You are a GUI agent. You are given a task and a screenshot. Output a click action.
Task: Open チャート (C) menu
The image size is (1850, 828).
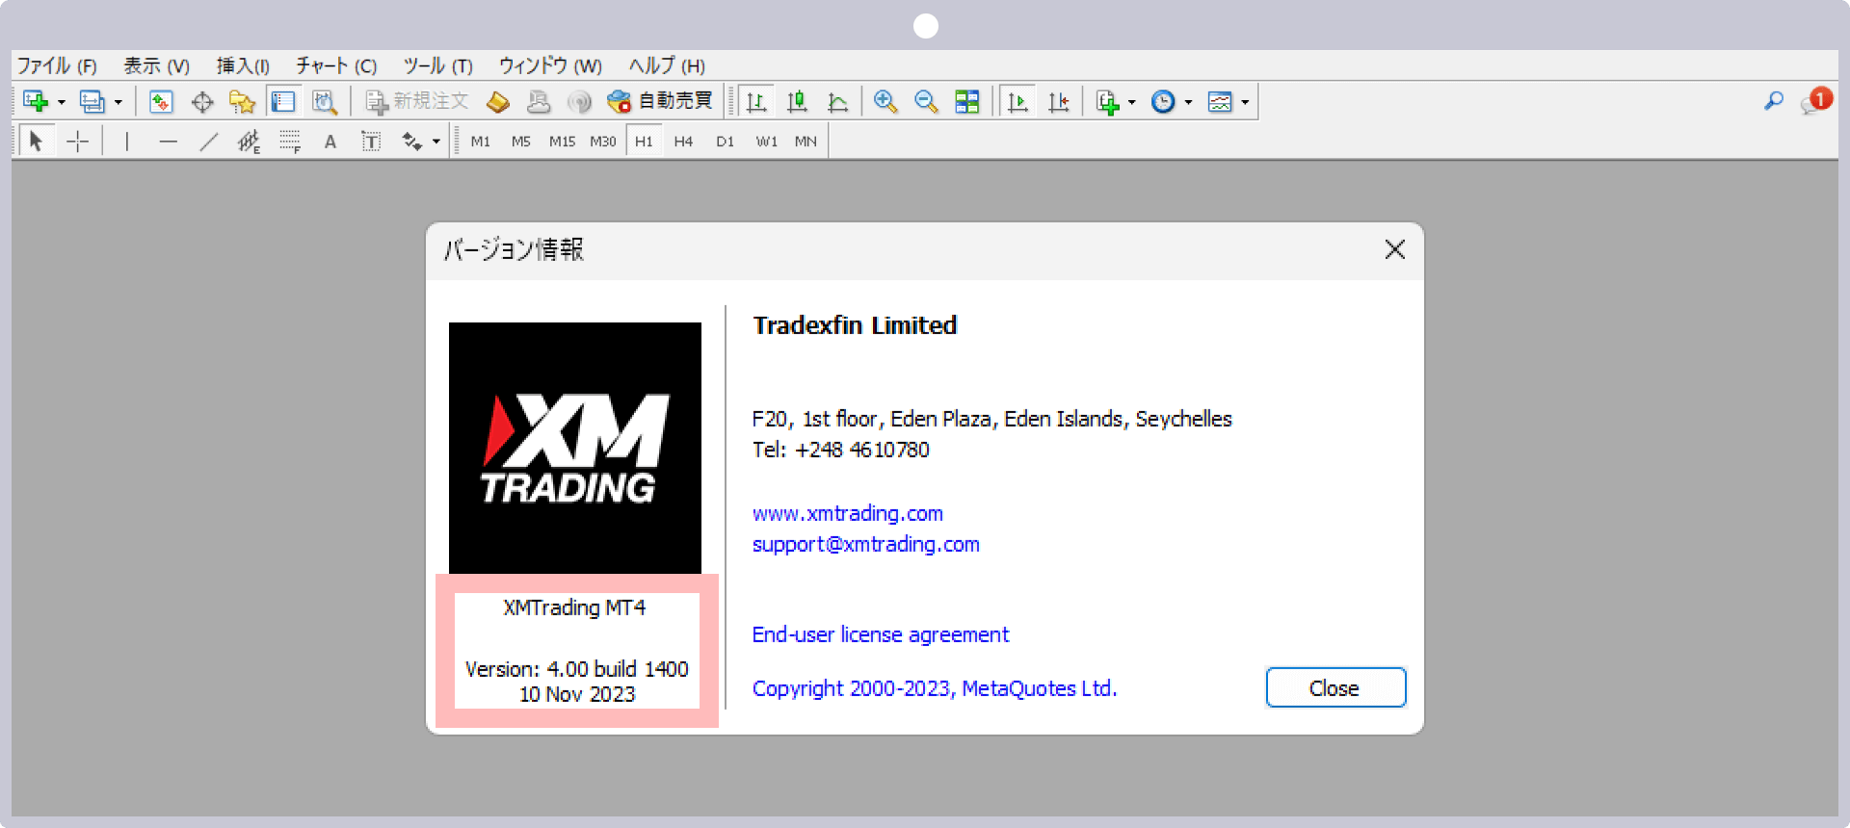pos(335,65)
